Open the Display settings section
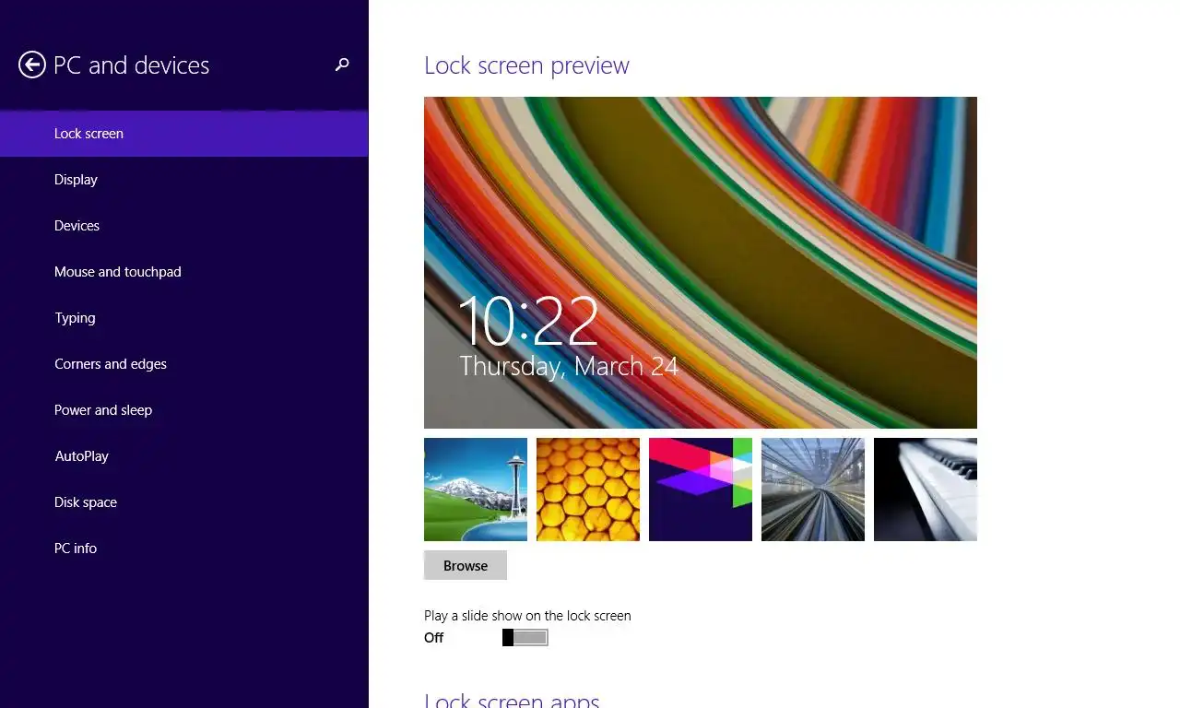 pos(183,180)
